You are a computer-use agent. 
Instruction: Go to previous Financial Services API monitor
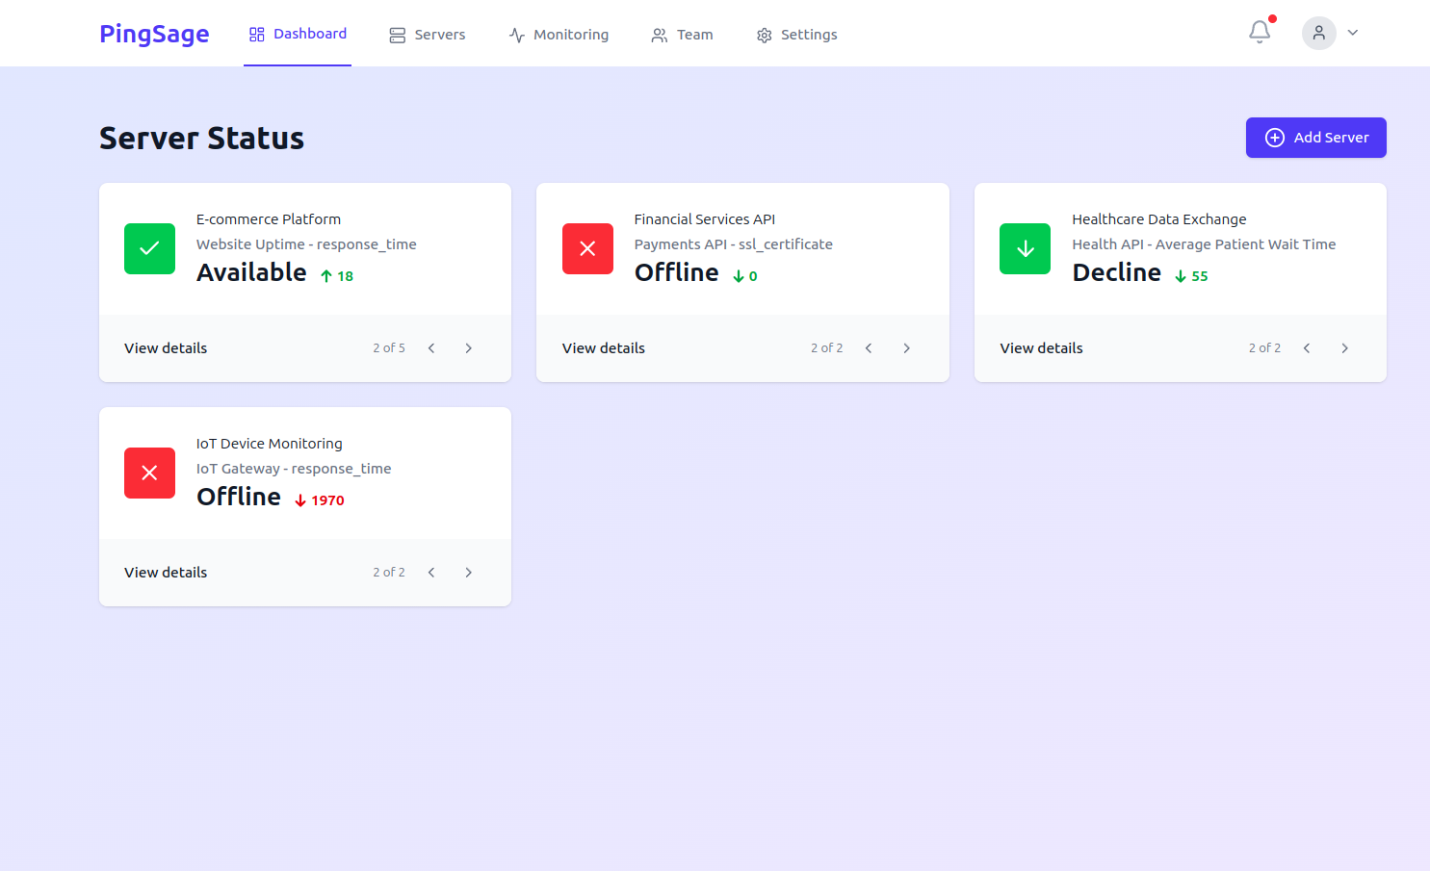869,348
